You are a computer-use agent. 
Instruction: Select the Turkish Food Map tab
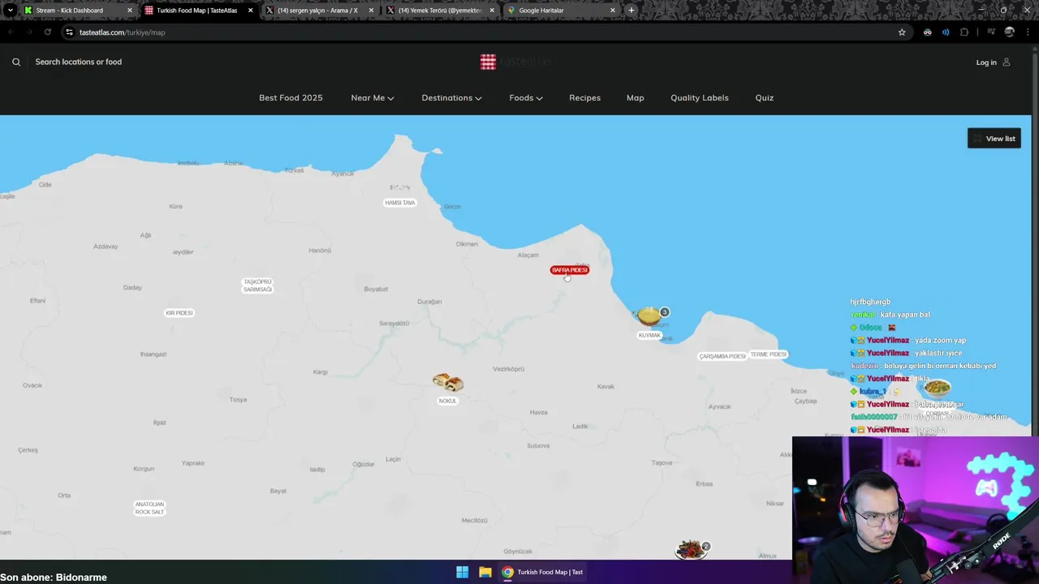(x=196, y=11)
